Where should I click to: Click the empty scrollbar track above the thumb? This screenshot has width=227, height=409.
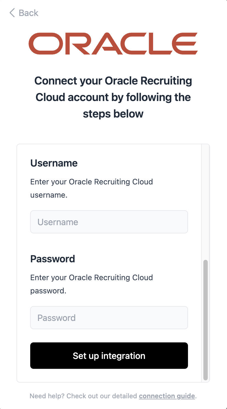205,201
